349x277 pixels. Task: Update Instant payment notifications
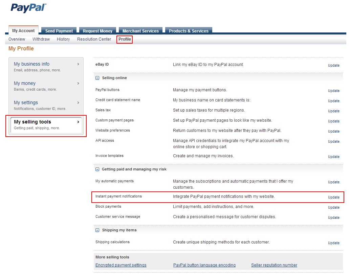(x=334, y=197)
